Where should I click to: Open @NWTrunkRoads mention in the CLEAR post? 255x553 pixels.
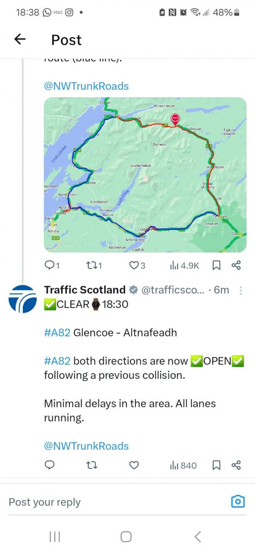86,446
